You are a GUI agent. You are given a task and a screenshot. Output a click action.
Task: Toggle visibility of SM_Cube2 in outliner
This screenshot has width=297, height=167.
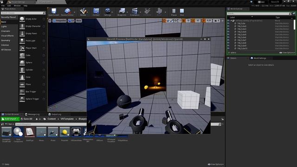pyautogui.click(x=228, y=26)
